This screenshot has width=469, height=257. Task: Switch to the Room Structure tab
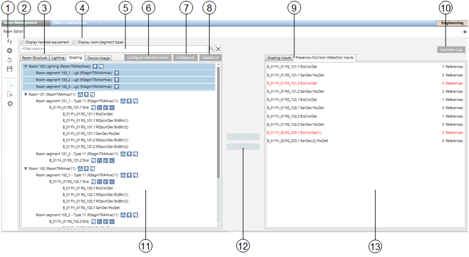pyautogui.click(x=34, y=58)
